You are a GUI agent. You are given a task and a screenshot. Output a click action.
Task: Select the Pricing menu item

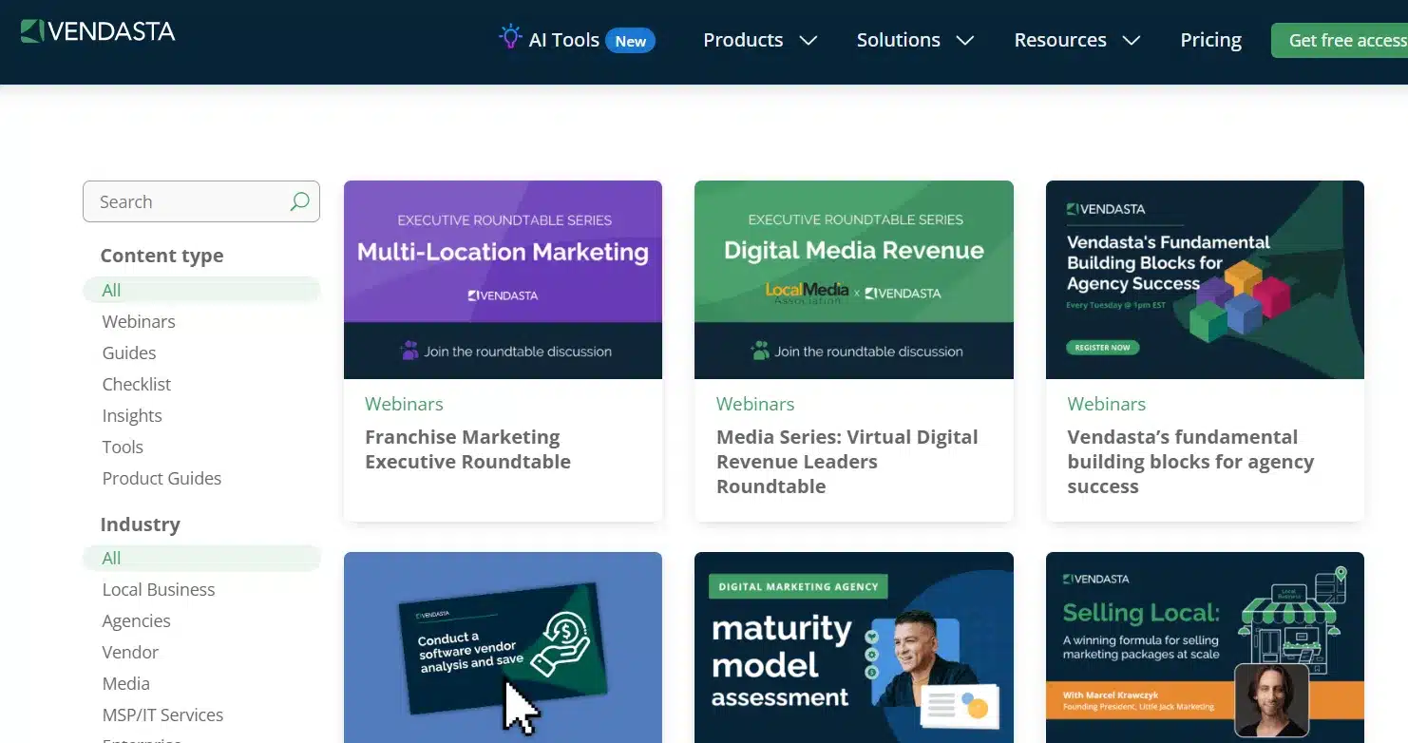(x=1210, y=40)
